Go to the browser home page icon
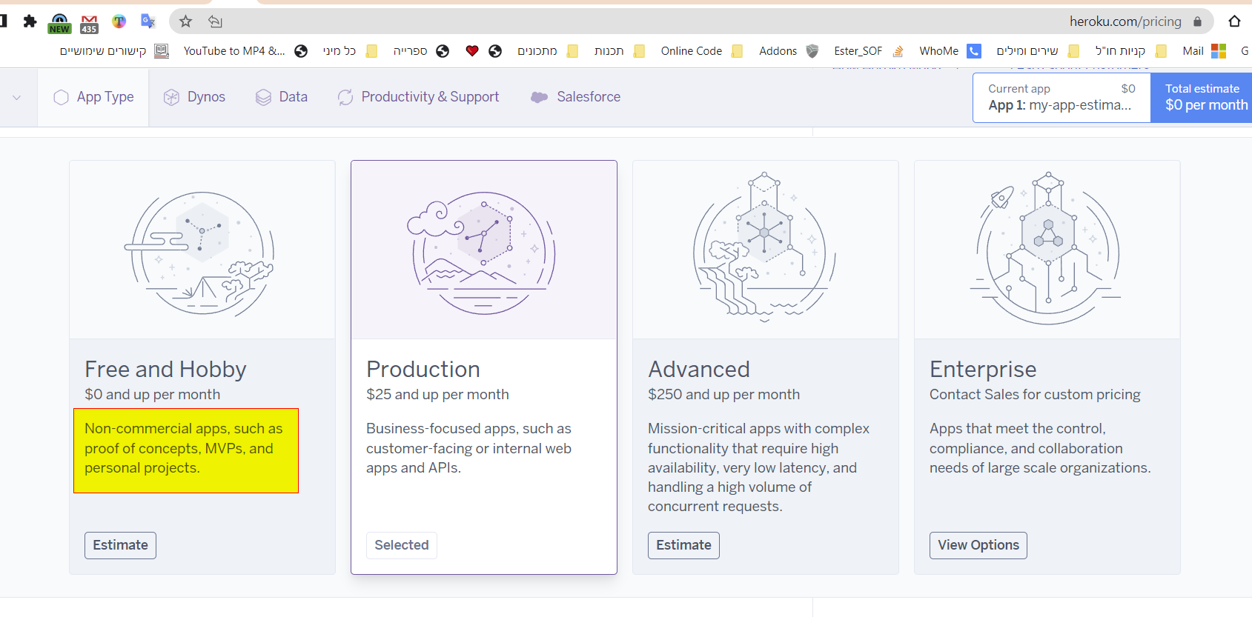This screenshot has width=1252, height=617. [x=1234, y=21]
